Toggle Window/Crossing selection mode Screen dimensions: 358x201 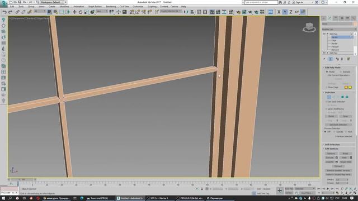pos(68,12)
